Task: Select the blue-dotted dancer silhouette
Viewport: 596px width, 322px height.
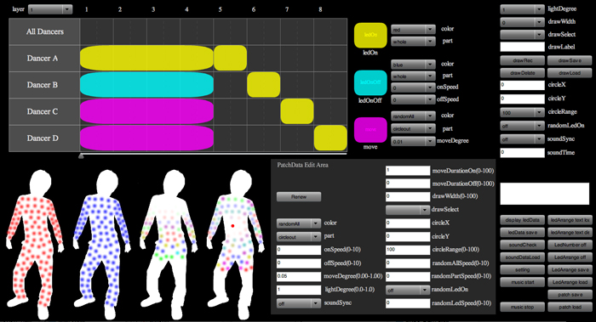Action: coord(102,244)
